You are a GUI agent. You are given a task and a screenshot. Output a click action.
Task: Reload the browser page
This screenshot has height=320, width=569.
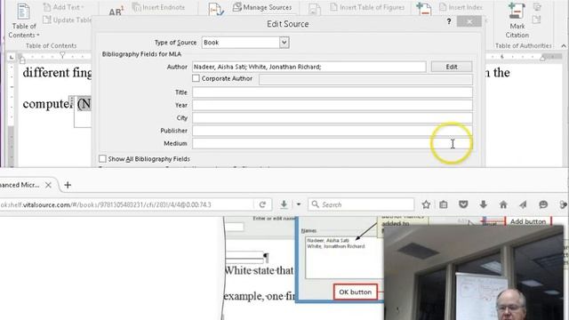point(263,204)
